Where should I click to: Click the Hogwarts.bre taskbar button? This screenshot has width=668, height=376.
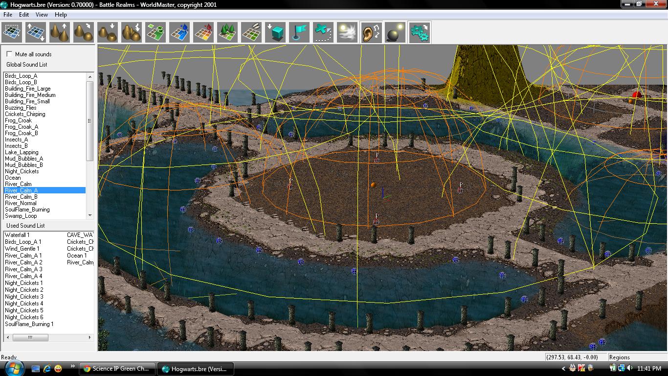(x=195, y=369)
